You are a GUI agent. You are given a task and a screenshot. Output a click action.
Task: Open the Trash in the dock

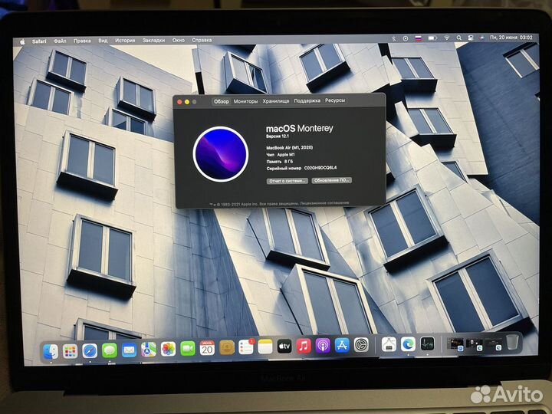pos(512,341)
